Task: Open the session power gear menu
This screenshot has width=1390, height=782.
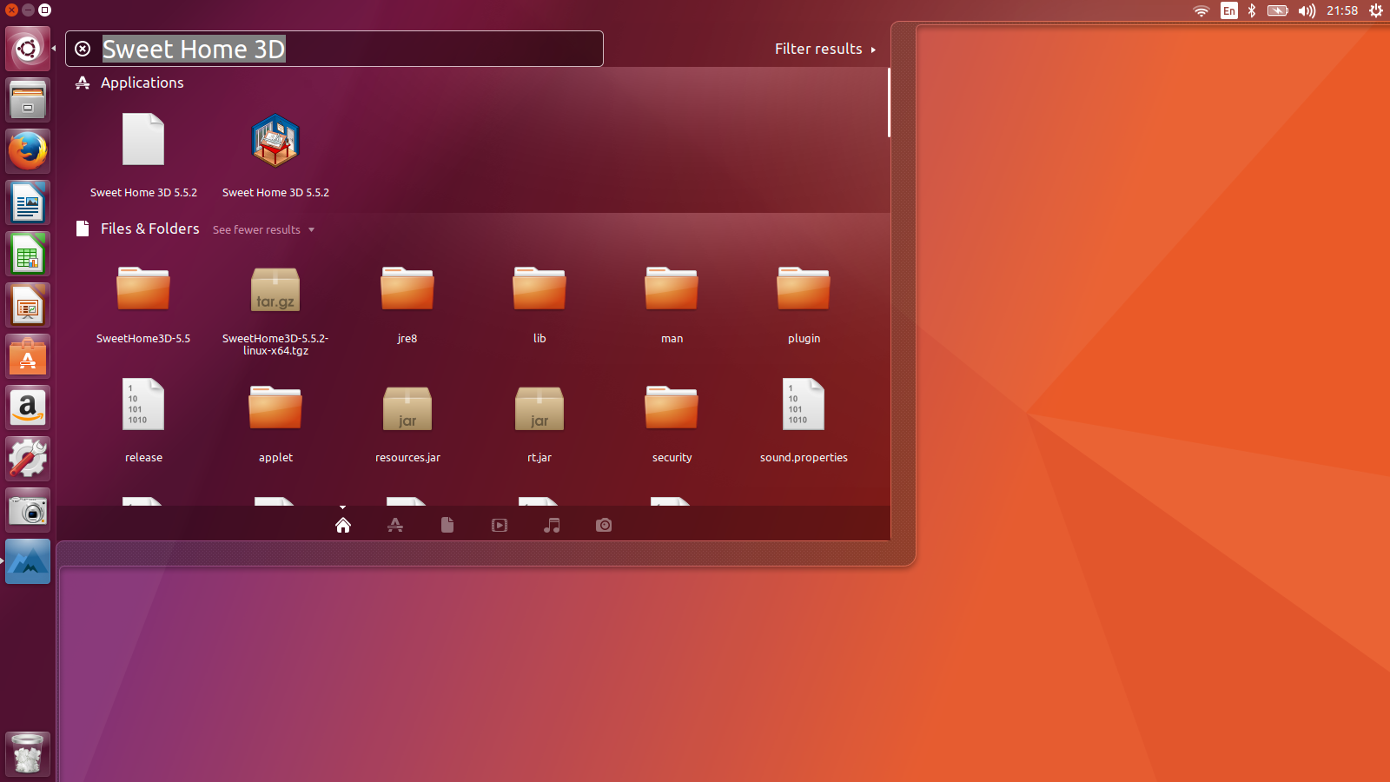Action: tap(1376, 10)
